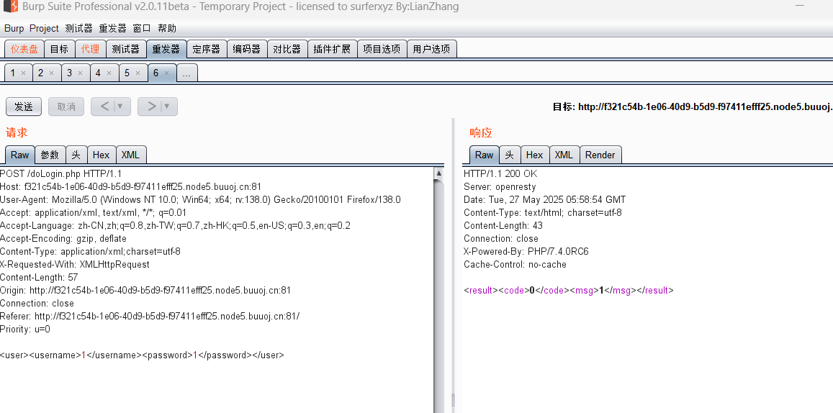Switch request view to 参数 tab

(50, 155)
